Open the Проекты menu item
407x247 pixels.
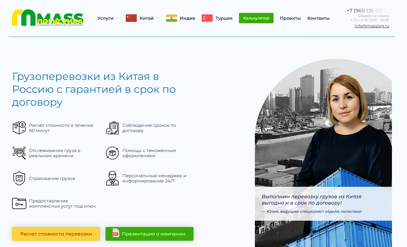(x=290, y=18)
